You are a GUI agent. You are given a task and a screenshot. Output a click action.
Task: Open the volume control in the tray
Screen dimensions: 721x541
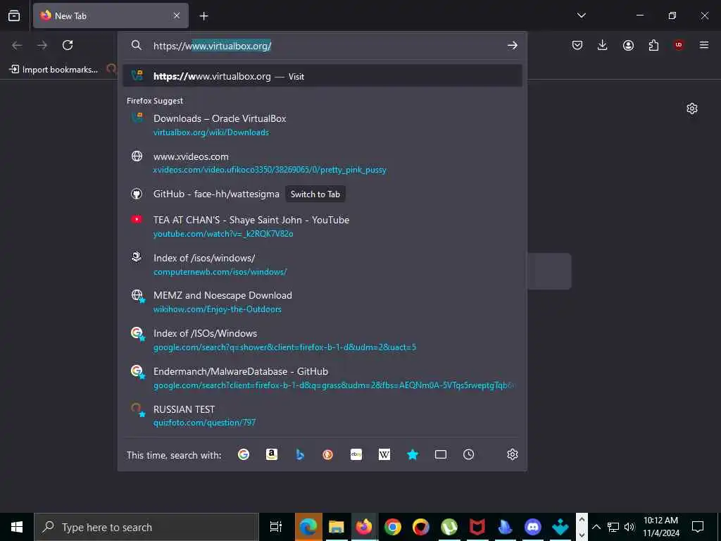pos(629,527)
